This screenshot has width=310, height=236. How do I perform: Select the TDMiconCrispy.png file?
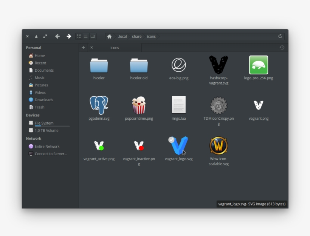[x=219, y=105]
